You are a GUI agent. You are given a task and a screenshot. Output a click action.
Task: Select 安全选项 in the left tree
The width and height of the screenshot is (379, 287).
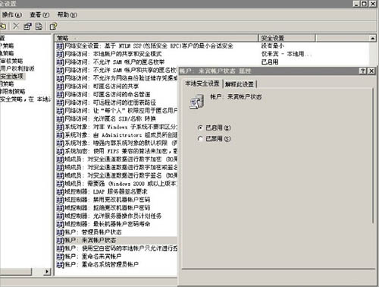tap(12, 76)
